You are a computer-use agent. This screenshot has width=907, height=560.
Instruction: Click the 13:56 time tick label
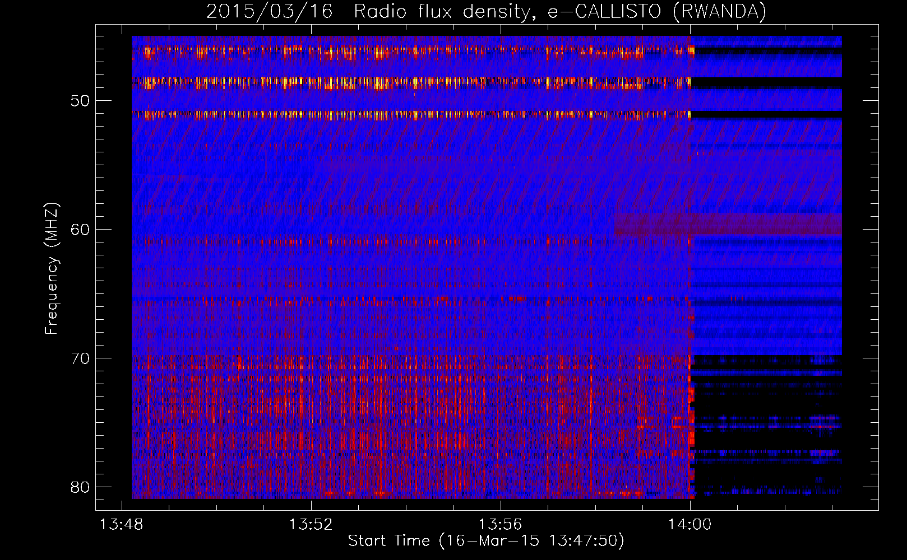pos(501,524)
